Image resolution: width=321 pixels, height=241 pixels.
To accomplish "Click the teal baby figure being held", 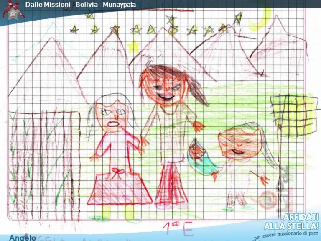I will (201, 158).
